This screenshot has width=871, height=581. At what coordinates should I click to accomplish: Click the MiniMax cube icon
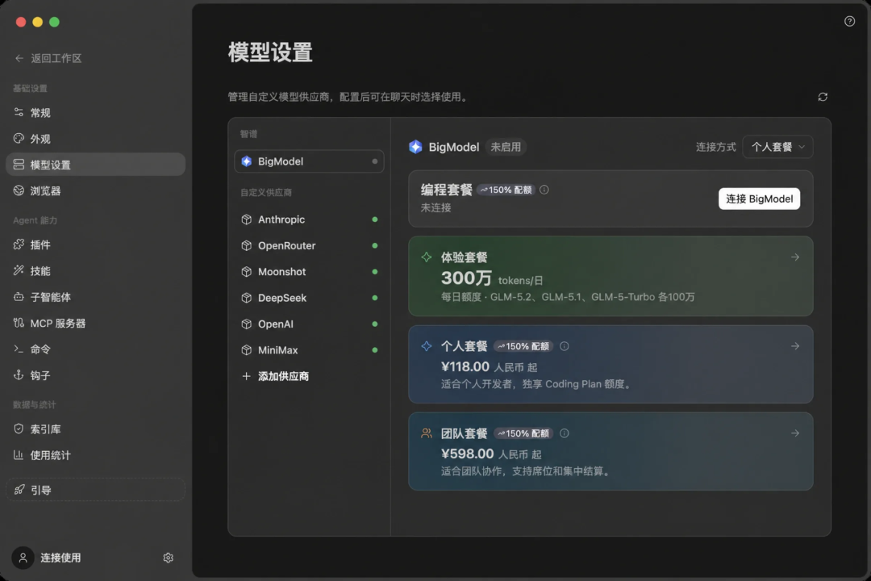point(247,350)
